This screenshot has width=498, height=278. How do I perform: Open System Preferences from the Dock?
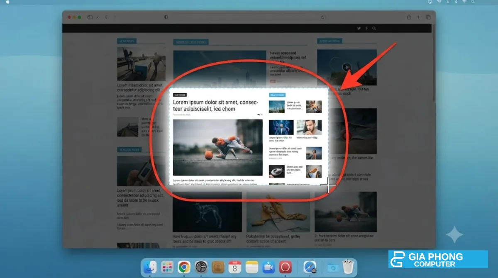[201, 268]
